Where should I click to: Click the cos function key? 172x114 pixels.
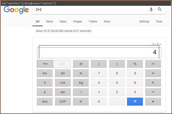[63, 83]
